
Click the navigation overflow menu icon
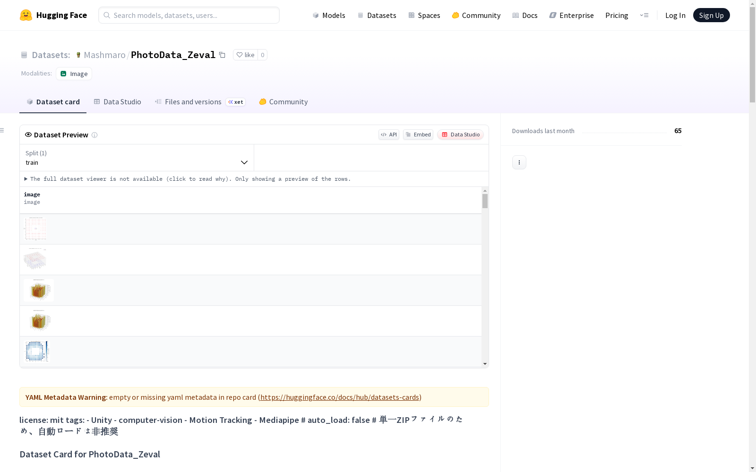tap(644, 15)
